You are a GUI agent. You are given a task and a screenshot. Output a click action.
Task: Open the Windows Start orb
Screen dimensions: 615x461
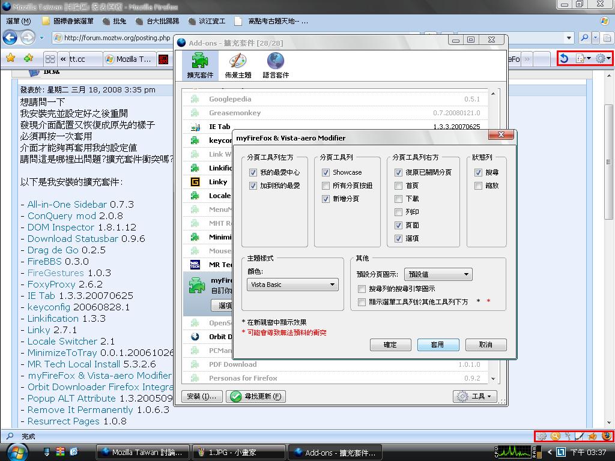17,453
